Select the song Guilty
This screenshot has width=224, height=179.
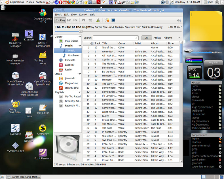click(131, 116)
